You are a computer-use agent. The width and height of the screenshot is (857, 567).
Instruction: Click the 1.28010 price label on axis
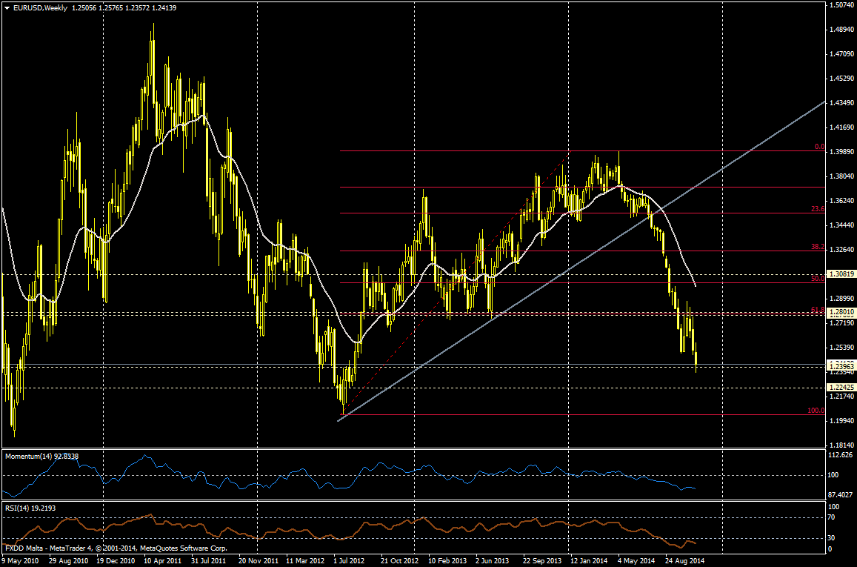(x=841, y=313)
